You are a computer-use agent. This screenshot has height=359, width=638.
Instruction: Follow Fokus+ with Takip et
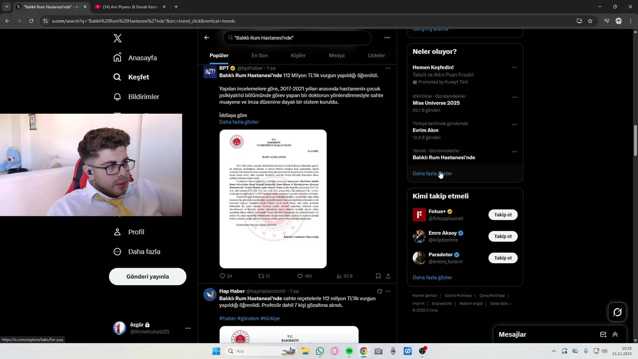[x=503, y=215]
